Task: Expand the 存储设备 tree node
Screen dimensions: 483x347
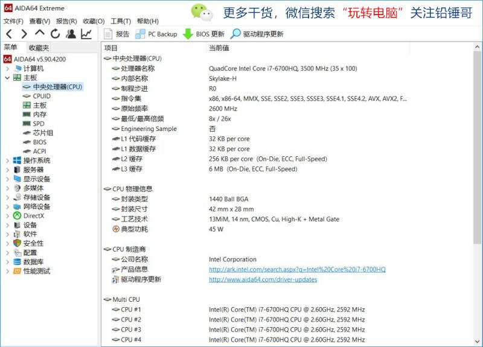Action: pos(7,197)
